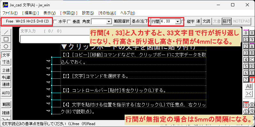Activate the 文字 text tool
Viewport: 255px width, 127px height.
click(x=6, y=55)
